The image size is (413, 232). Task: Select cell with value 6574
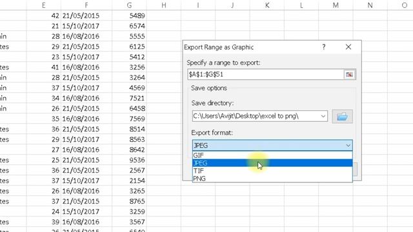[129, 26]
